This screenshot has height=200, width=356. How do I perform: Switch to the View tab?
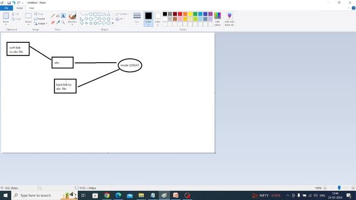pos(32,8)
